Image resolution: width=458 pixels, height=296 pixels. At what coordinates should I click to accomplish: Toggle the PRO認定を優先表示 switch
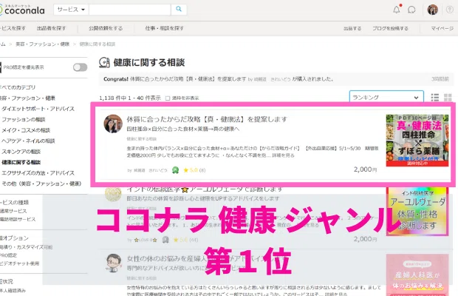coord(81,67)
